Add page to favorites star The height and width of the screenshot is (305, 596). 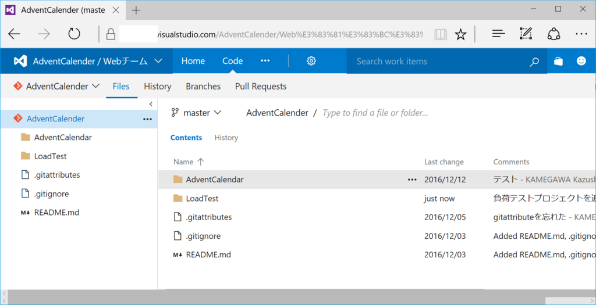click(461, 34)
